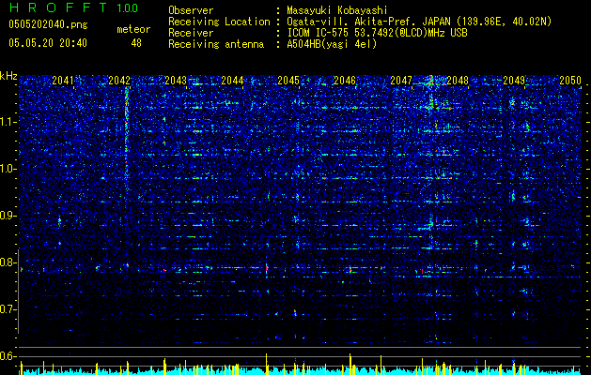Viewport: 591px width, 375px height.
Task: Click the 2048 time marker
Action: coord(458,81)
